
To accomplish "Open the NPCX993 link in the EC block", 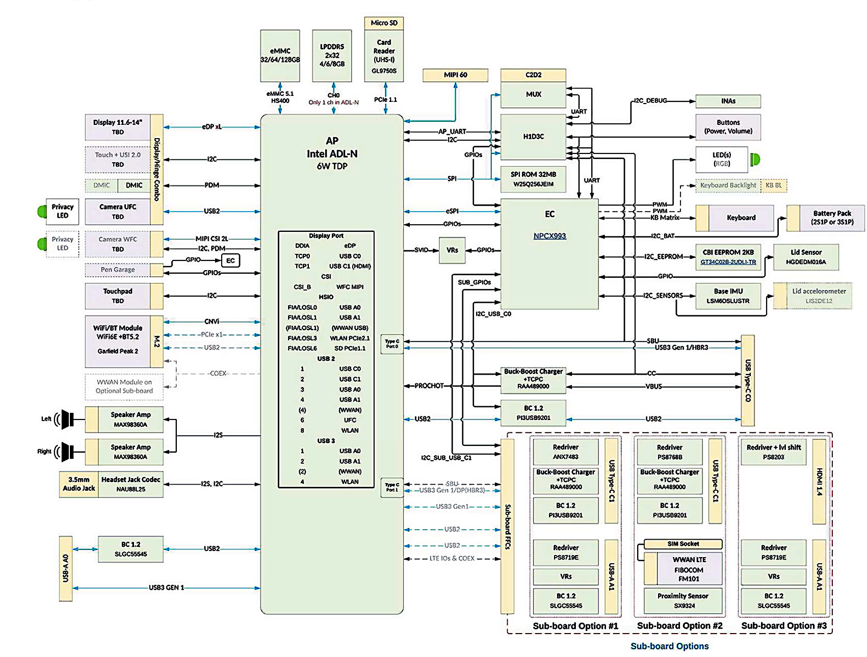I will (549, 236).
